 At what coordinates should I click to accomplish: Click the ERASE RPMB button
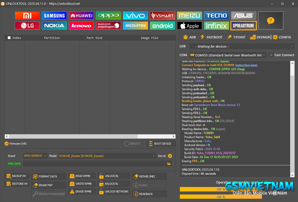tap(82, 191)
